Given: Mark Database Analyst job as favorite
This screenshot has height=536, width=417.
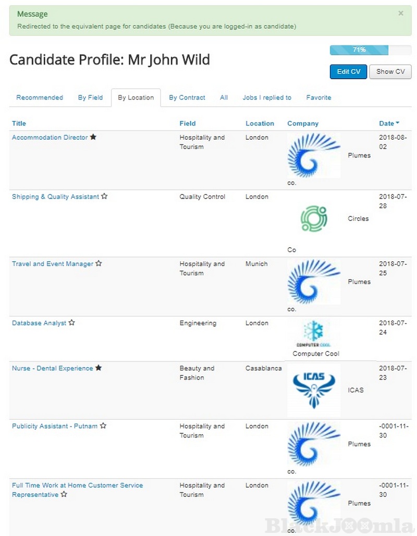Looking at the screenshot, I should (72, 323).
